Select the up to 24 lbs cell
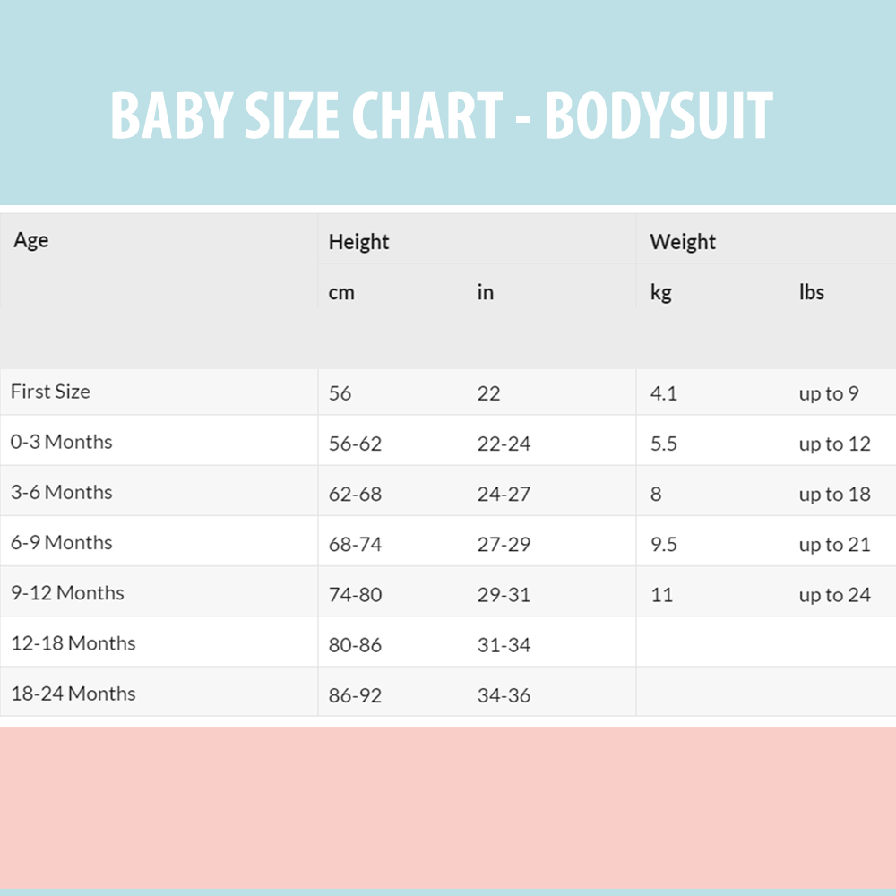The height and width of the screenshot is (896, 896). (x=834, y=595)
